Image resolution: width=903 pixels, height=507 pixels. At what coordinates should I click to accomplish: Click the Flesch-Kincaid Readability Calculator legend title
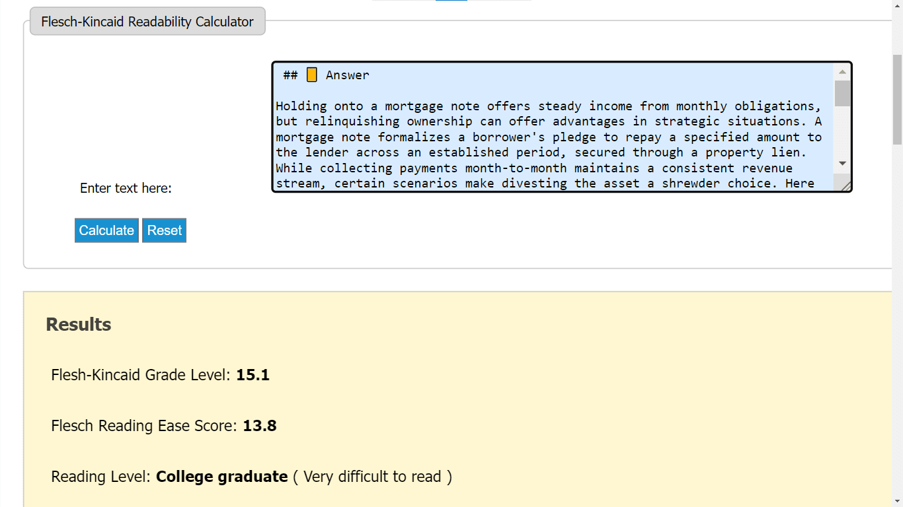click(147, 22)
